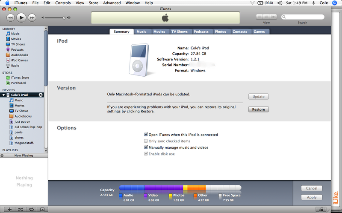Open Spotlight search in menu bar
Screen dimensions: 342x213
[x=334, y=3]
